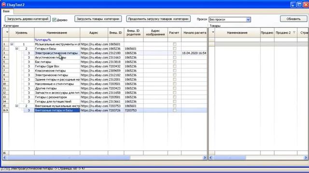Screen dimensions: 309x173
Task: Check Расчет box for Классические гитары row
Action: [175, 71]
